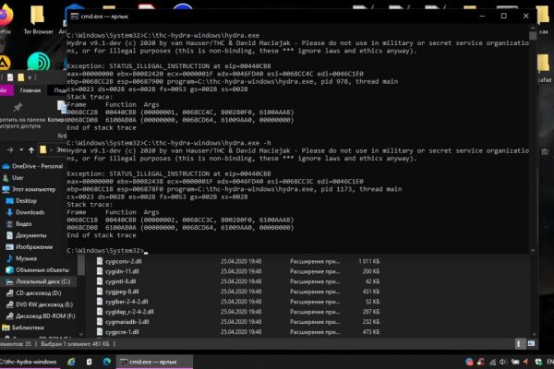
Task: Expand the Этот компьютер tree node
Action: (5, 188)
